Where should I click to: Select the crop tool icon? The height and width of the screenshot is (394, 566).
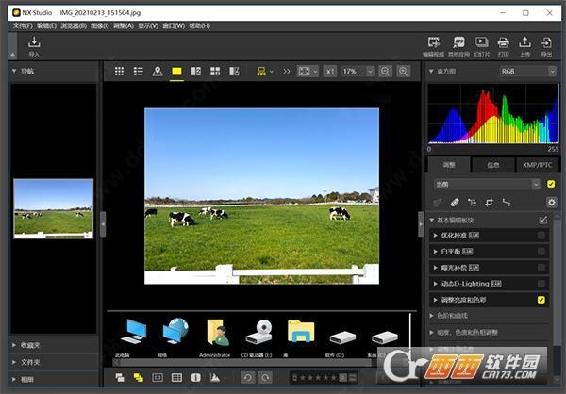pyautogui.click(x=489, y=203)
